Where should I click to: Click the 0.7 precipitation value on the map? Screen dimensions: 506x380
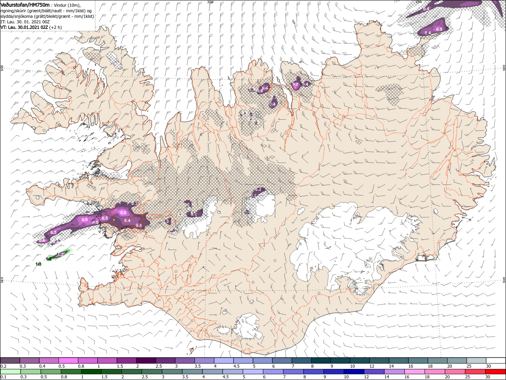295,84
